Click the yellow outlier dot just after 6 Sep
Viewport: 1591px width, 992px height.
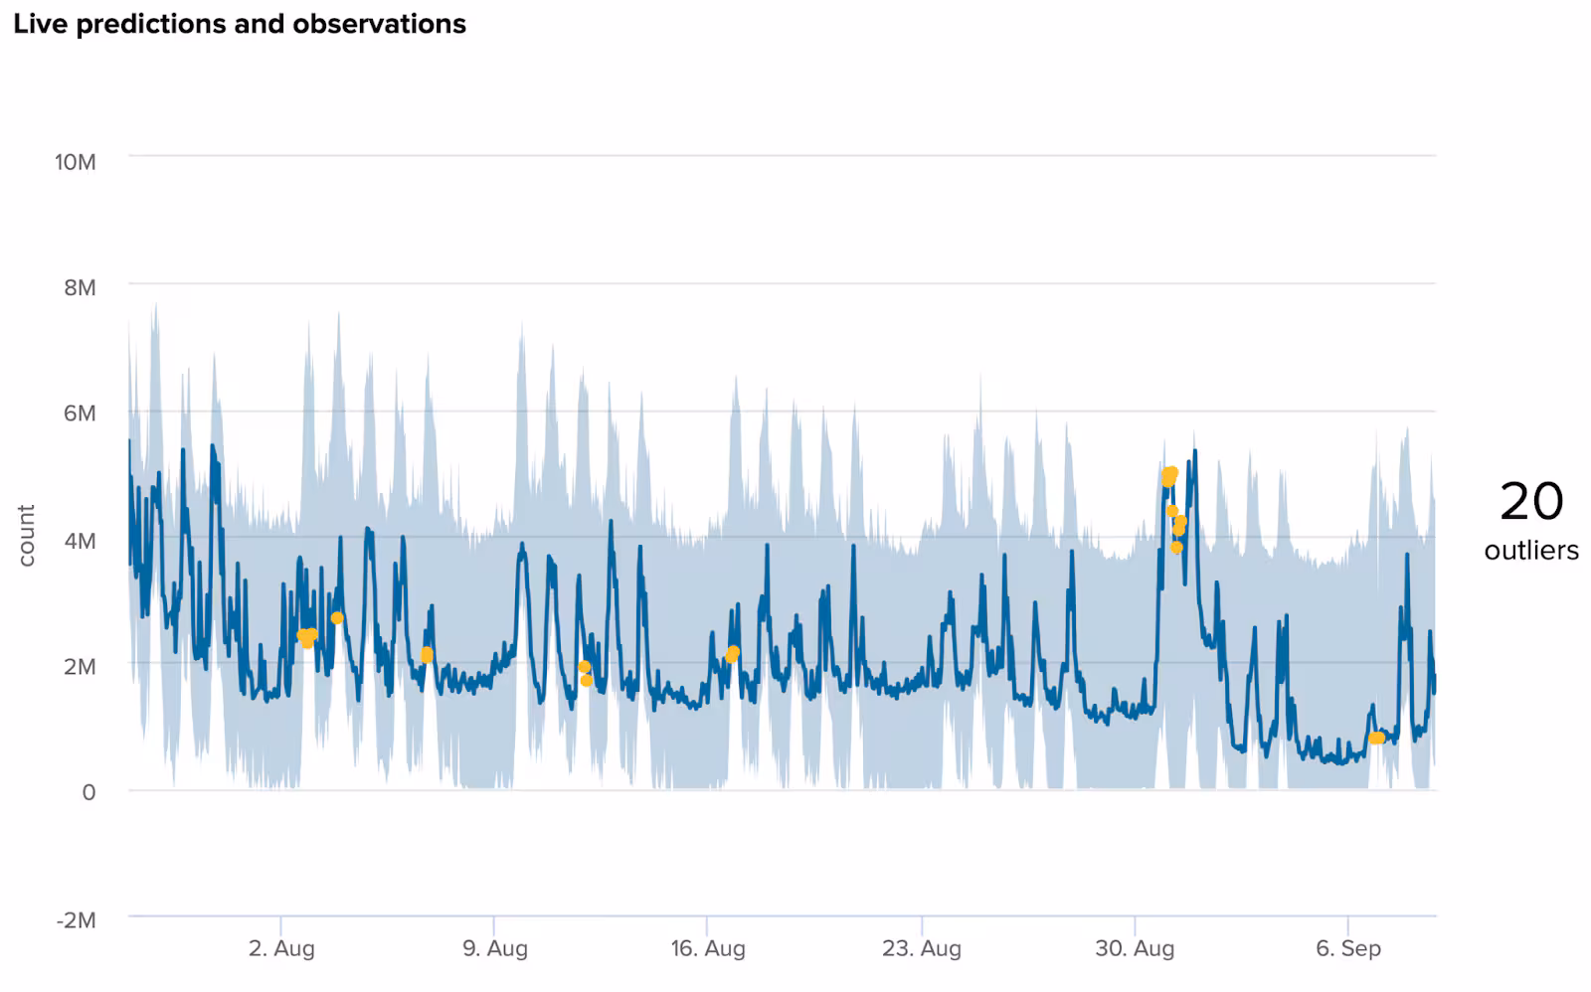[1376, 738]
